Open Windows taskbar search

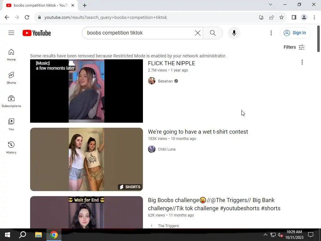[x=23, y=235]
